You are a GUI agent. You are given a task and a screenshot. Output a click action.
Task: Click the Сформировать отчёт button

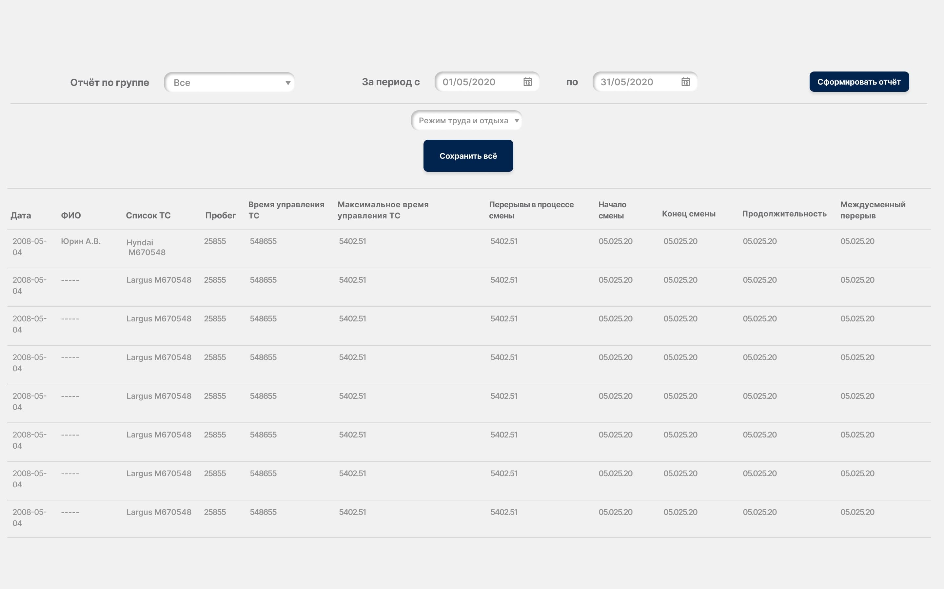point(859,82)
